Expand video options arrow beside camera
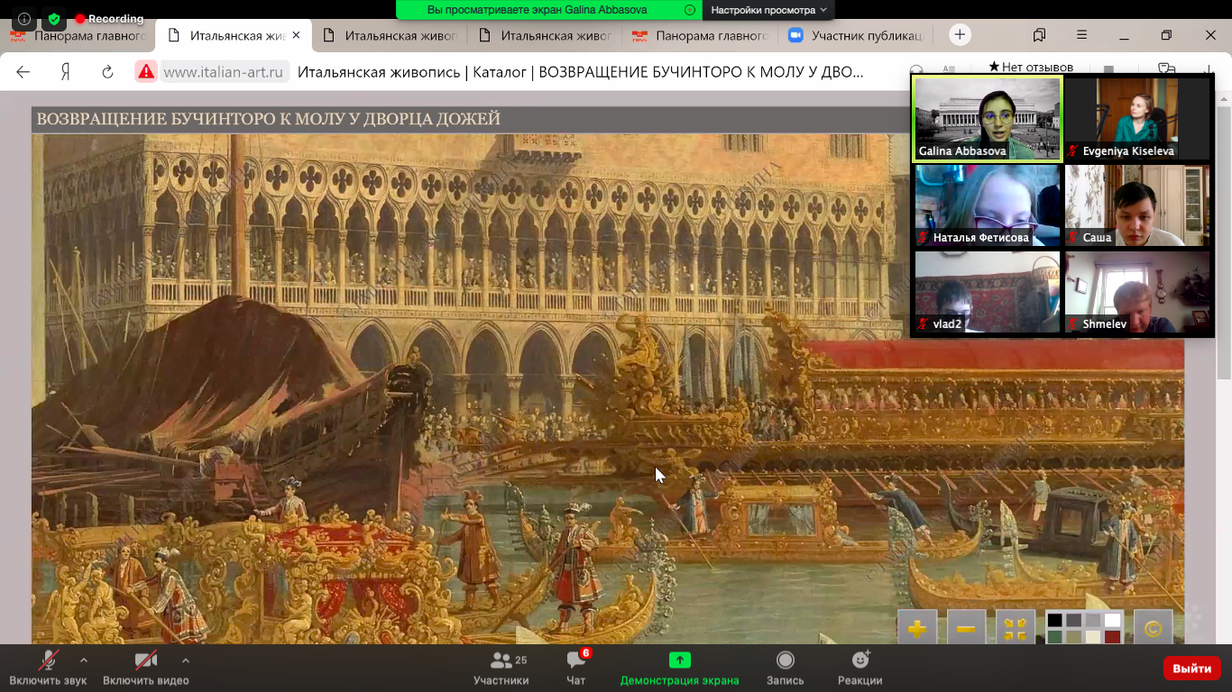Screen dimensions: 1232x692 pos(185,660)
